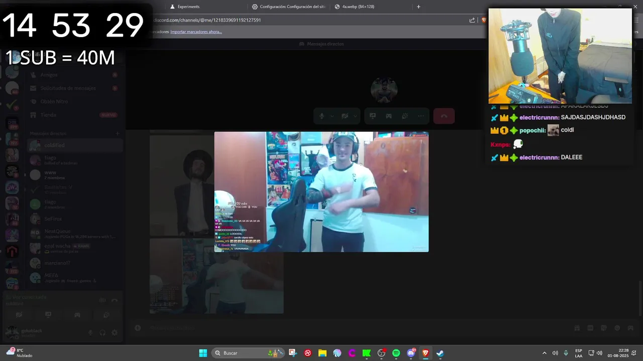Open the MEE6 direct message
The width and height of the screenshot is (643, 361).
74,277
